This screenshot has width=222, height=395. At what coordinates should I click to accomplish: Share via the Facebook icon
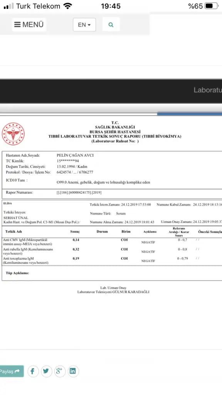tap(33, 371)
